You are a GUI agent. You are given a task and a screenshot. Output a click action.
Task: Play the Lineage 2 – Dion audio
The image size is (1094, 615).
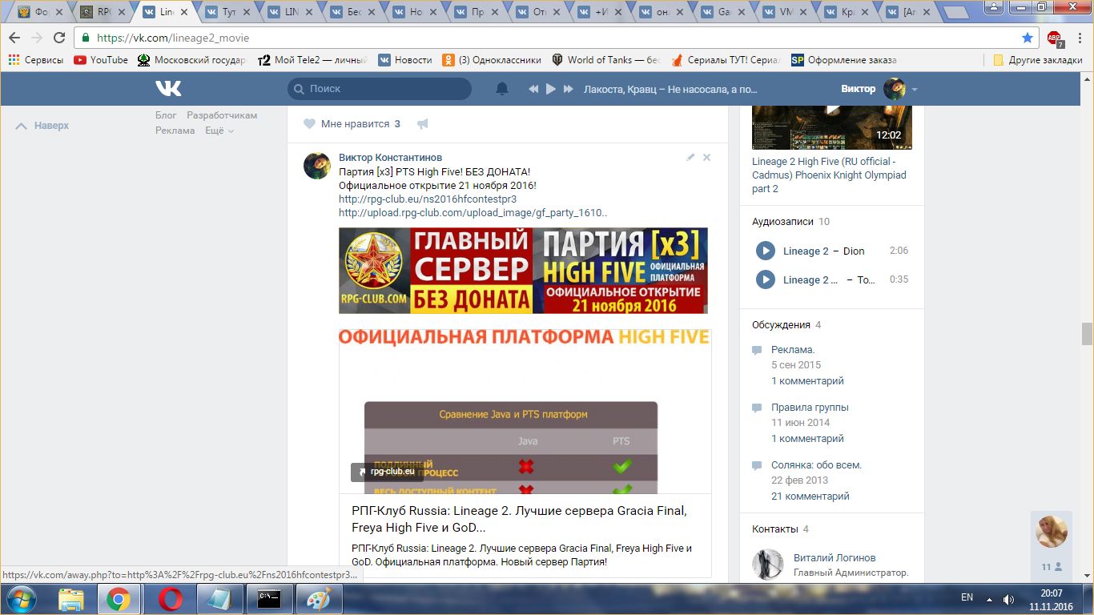tap(766, 251)
